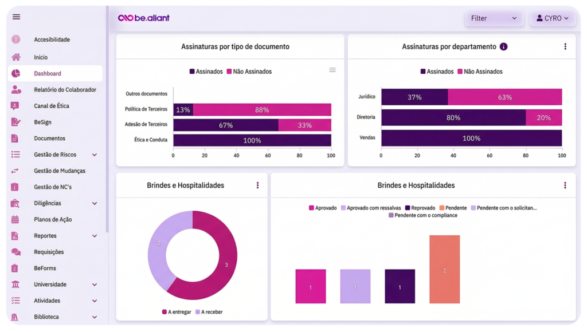Expand the Diligências menu section
The width and height of the screenshot is (587, 332).
(x=95, y=203)
